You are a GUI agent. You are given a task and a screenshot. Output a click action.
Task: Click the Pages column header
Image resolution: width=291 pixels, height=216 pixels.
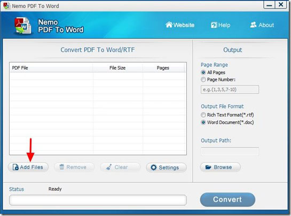[x=163, y=68]
